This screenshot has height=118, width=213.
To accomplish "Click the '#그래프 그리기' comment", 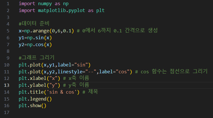I will [37, 58].
